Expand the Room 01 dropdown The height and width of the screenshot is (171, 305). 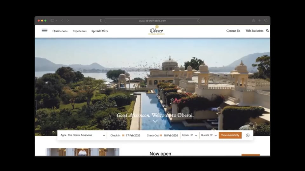tap(189, 135)
